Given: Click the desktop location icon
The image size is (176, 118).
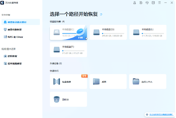Looking at the screenshot, I should tap(96, 81).
